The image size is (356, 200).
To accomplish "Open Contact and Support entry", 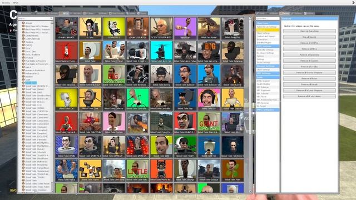I will pyautogui.click(x=266, y=36).
